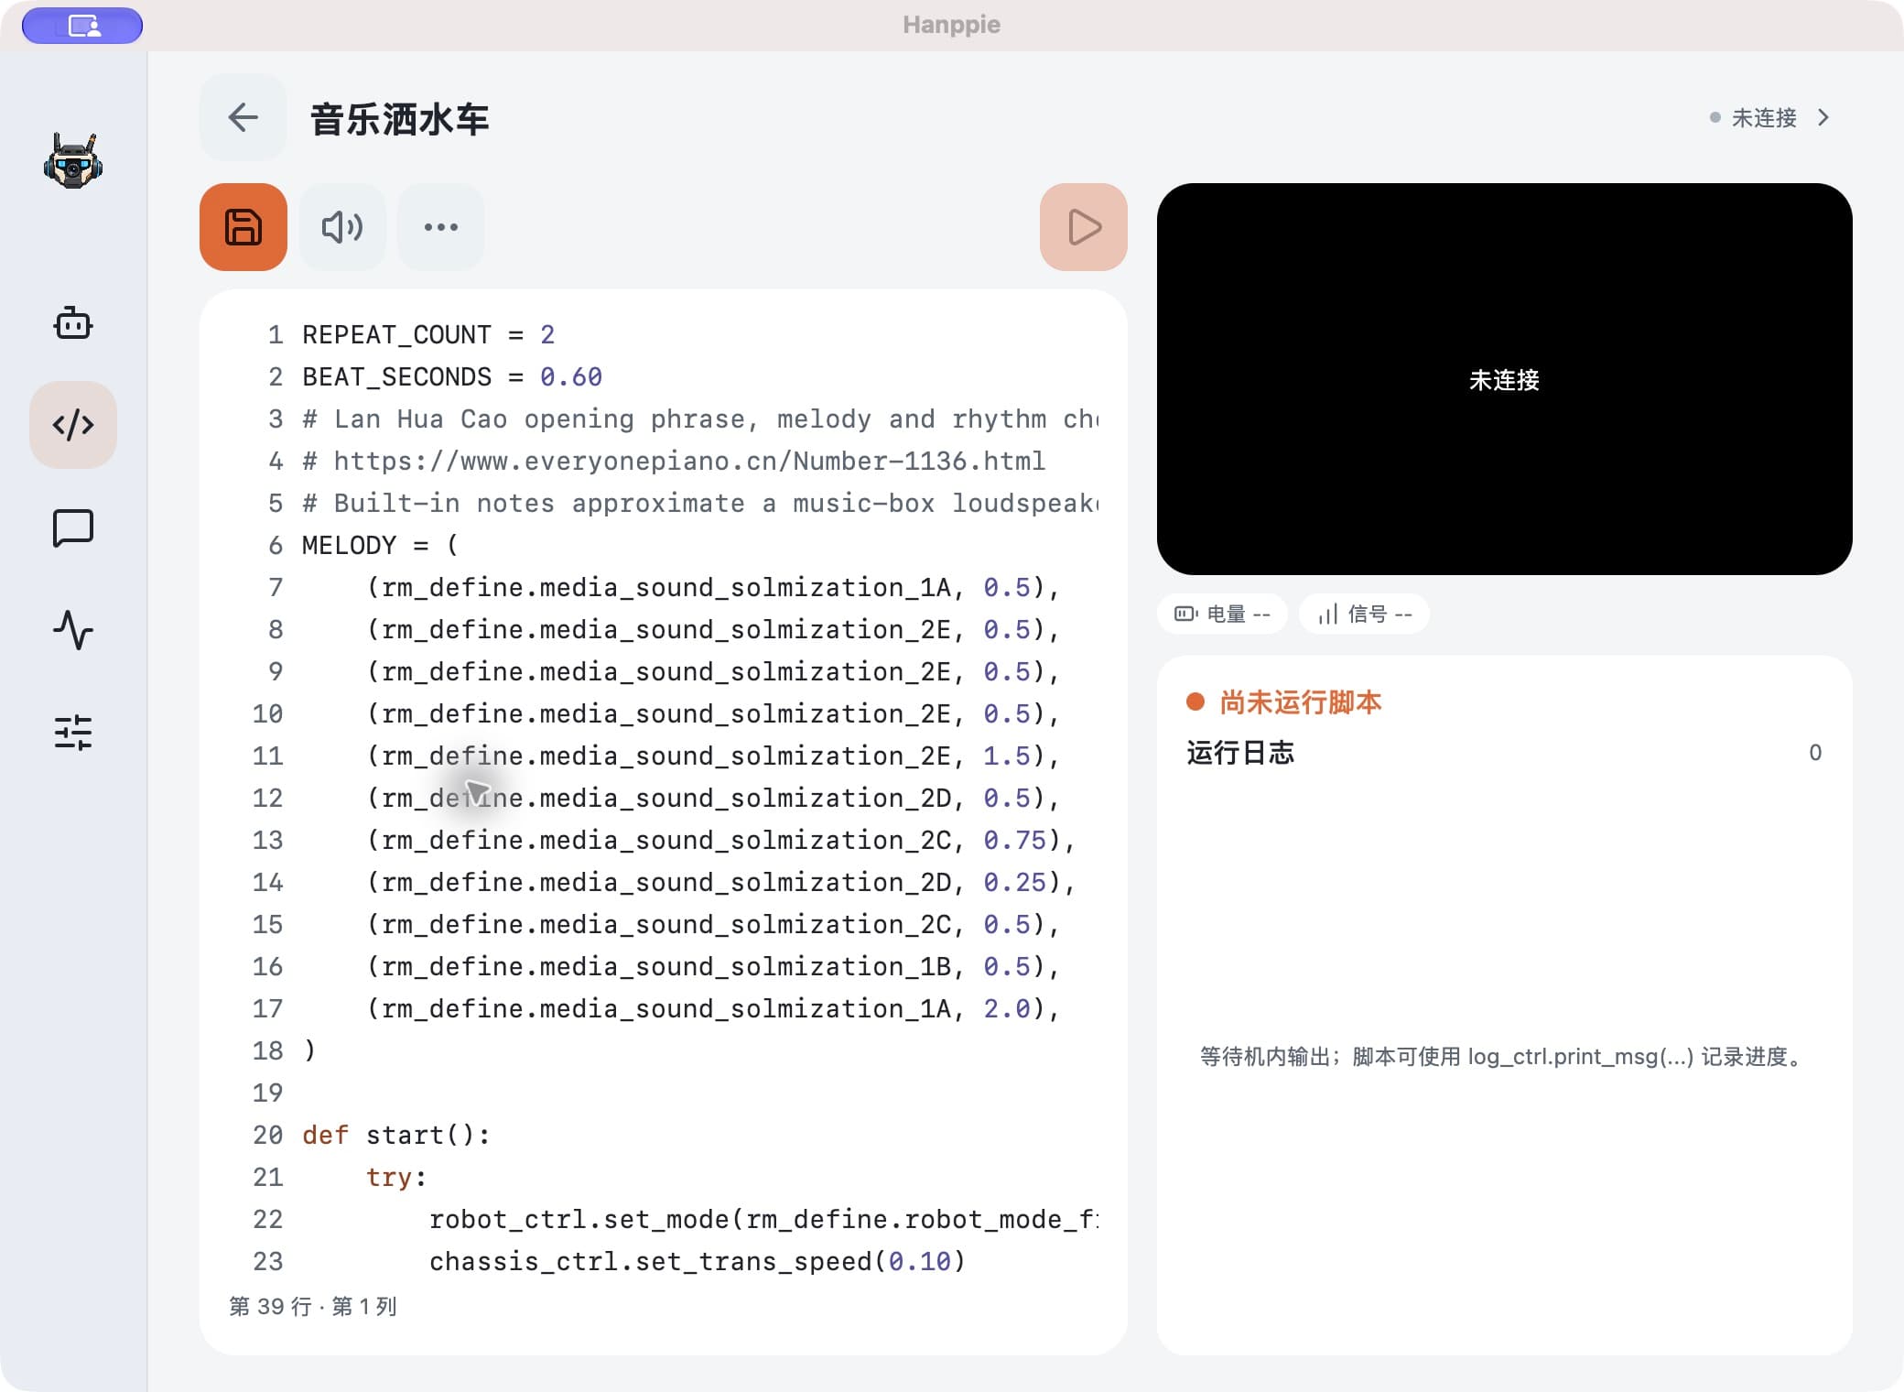Click the chassis_ctrl.set_trans_speed(0.10) line
This screenshot has width=1904, height=1392.
(x=698, y=1262)
